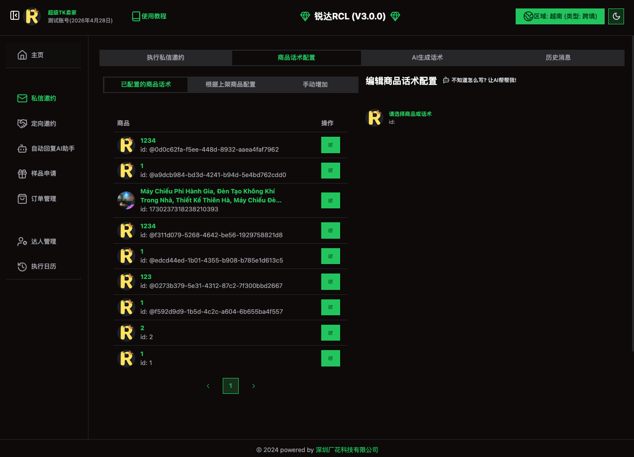The width and height of the screenshot is (634, 457).
Task: Select the 根据上架商品配置 sub-tab
Action: (x=230, y=85)
